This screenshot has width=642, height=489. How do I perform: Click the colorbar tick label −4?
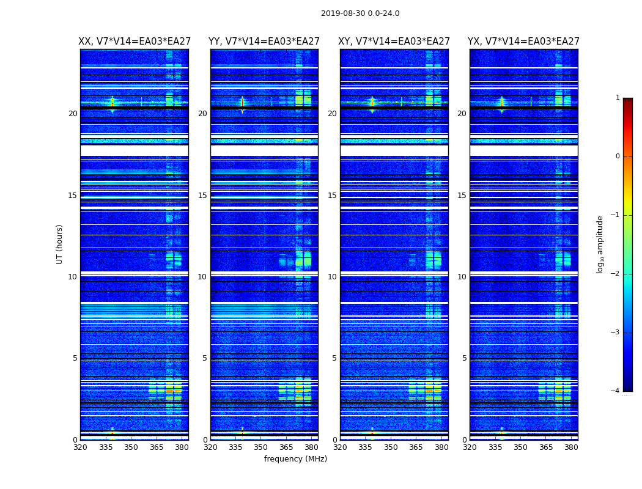615,391
